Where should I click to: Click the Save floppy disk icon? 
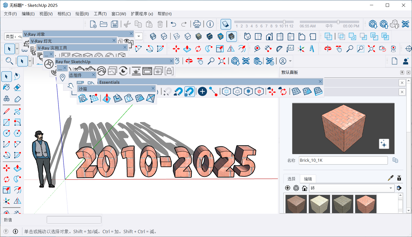pos(114,24)
